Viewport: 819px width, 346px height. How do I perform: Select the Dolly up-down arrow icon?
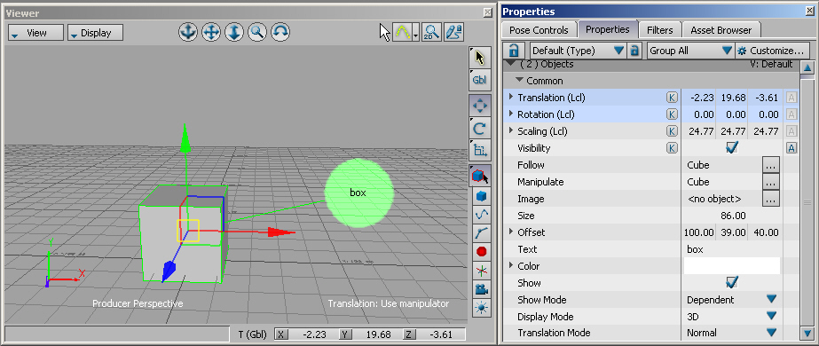coord(234,32)
